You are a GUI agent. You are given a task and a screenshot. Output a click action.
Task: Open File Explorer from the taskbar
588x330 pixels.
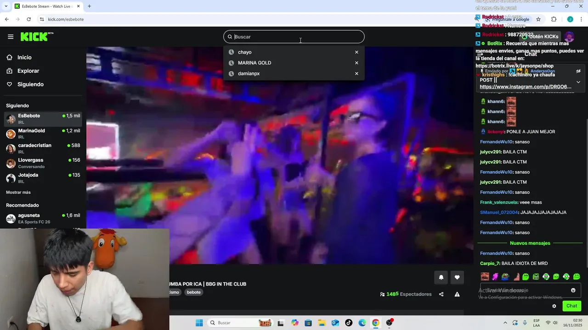click(x=322, y=323)
